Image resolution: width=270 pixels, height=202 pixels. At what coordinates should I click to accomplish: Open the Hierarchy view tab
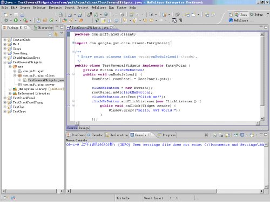click(x=44, y=27)
